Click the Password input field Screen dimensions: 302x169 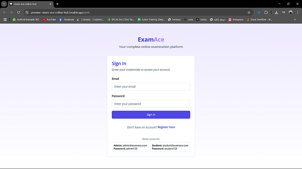[x=151, y=104]
